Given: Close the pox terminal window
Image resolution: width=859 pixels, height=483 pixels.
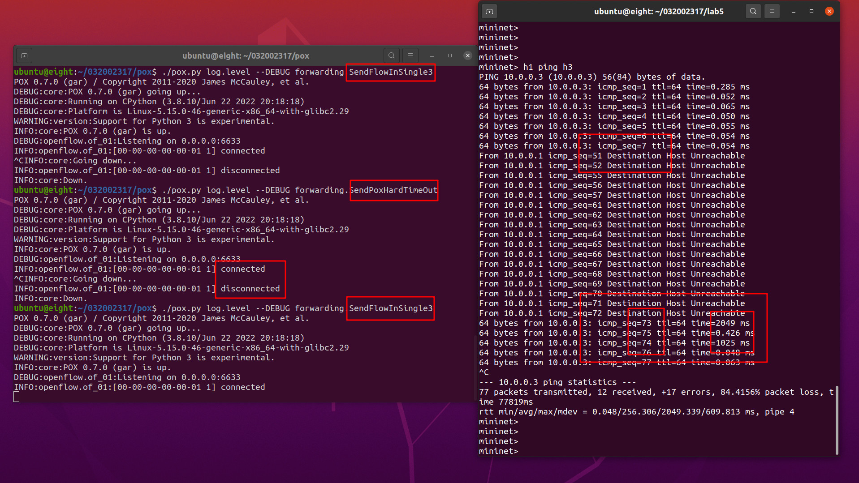Looking at the screenshot, I should 468,56.
